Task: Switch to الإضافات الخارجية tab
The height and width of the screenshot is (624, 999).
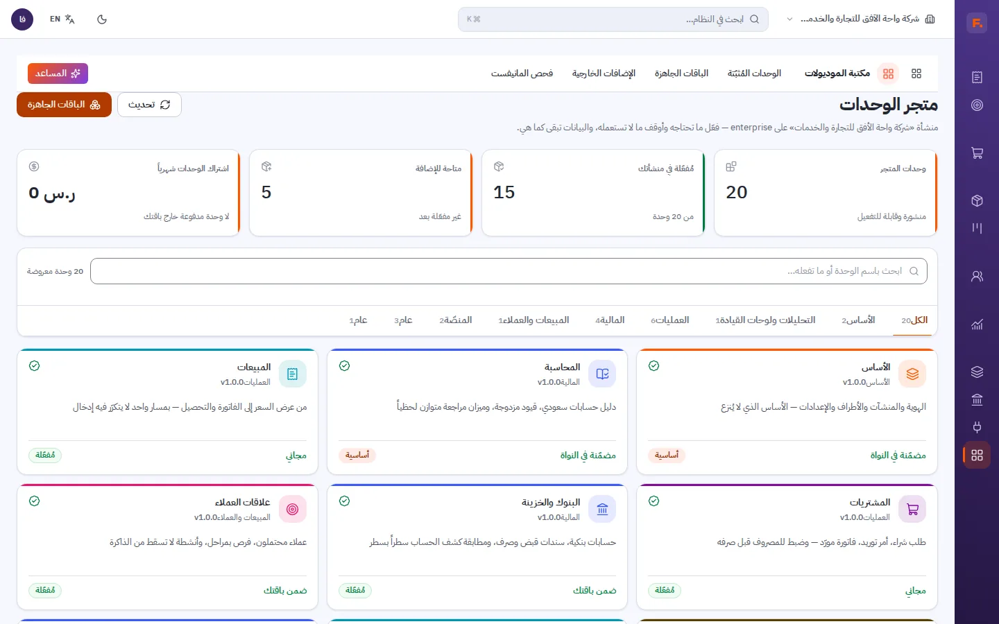Action: [x=604, y=73]
